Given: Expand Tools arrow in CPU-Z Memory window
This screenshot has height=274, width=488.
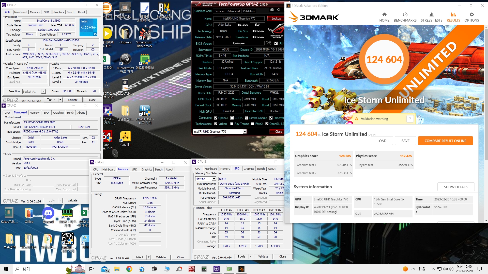Looking at the screenshot, I should click(149, 257).
